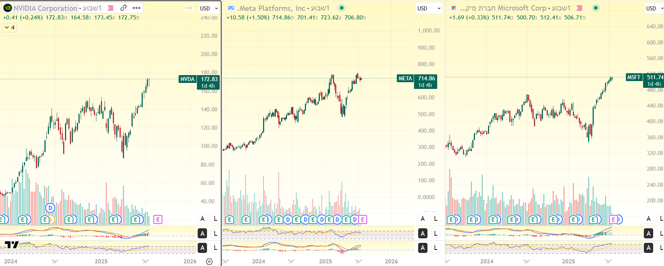Open the USD currency dropdown on the Microsoft chart
Screen dimensions: 664x266
654,8
